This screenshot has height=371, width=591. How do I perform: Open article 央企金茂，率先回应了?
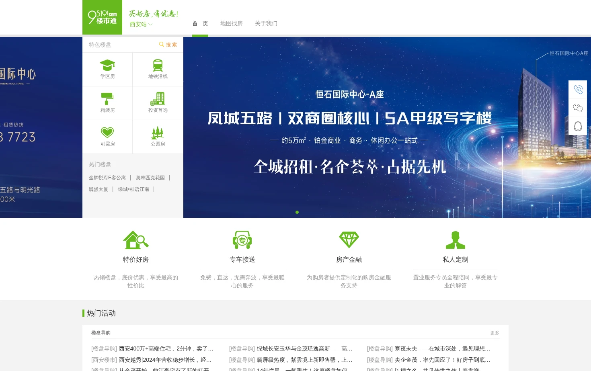(442, 360)
